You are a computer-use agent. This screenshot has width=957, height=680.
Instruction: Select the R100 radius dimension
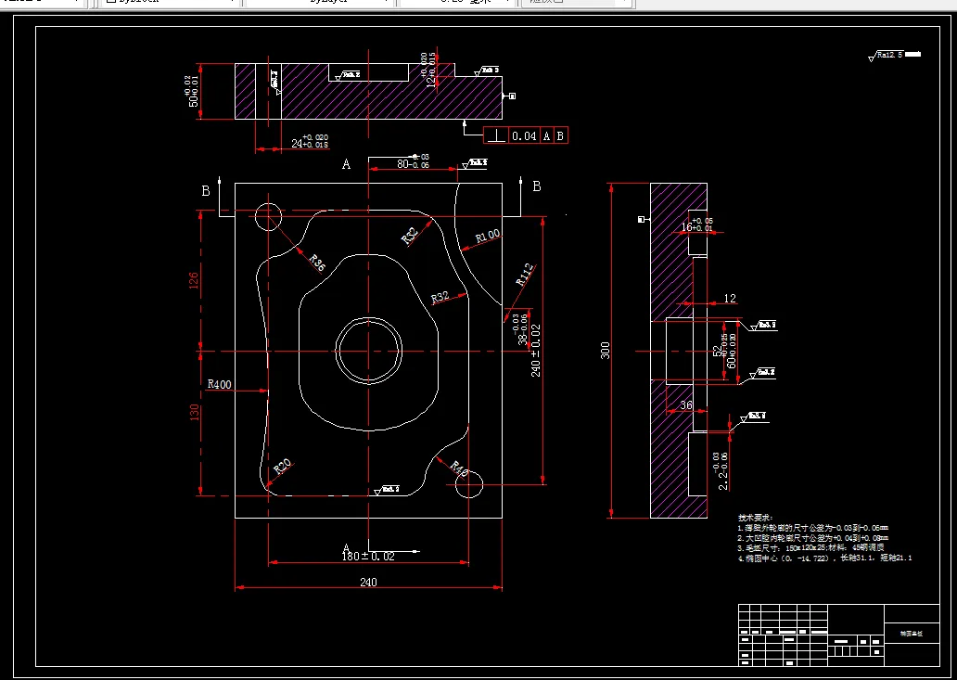(488, 237)
